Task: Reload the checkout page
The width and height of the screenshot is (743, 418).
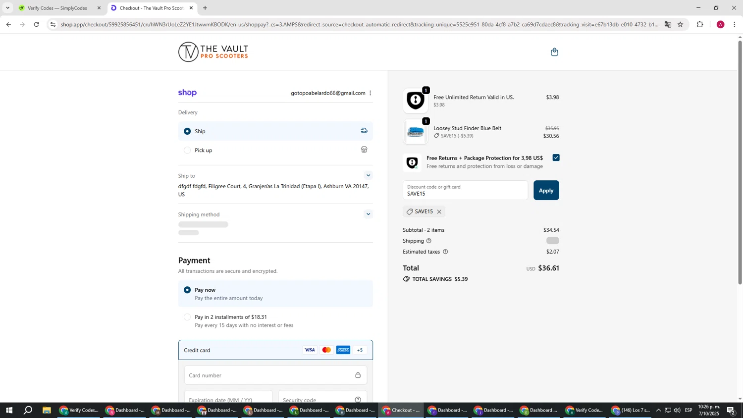Action: pos(36,24)
